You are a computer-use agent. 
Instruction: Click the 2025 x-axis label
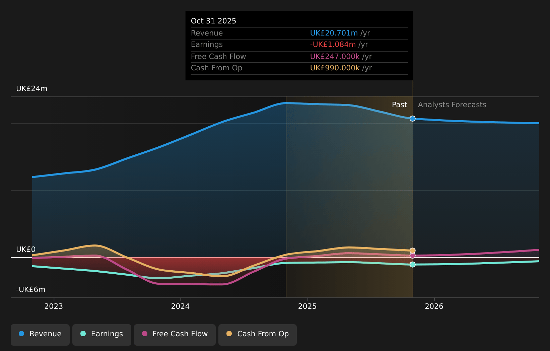pyautogui.click(x=307, y=306)
